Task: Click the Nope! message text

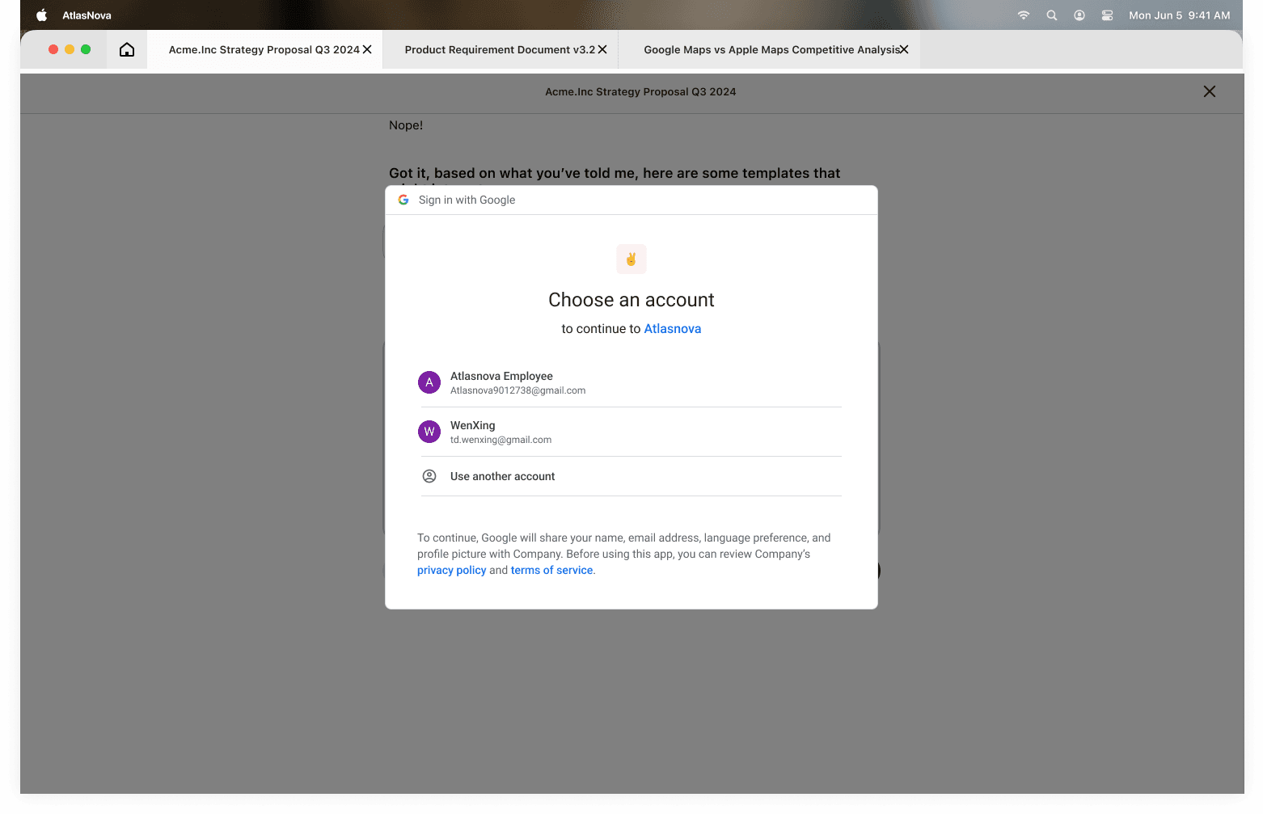Action: click(406, 125)
